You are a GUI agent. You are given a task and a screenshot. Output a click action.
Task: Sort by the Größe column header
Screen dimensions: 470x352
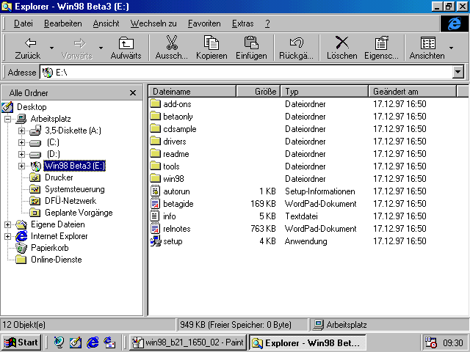[x=258, y=91]
